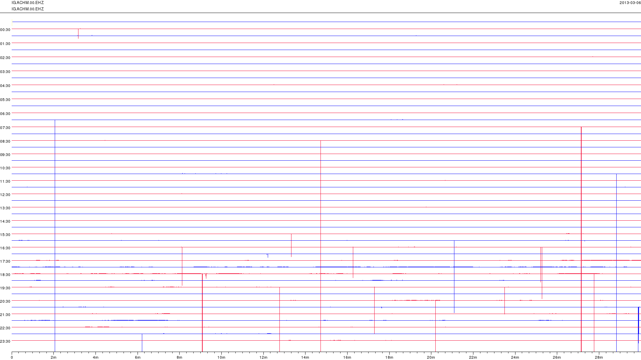Screen dimensions: 641x360
Task: Click the second IG.ACHM.00.EHZ label below
Action: point(28,9)
